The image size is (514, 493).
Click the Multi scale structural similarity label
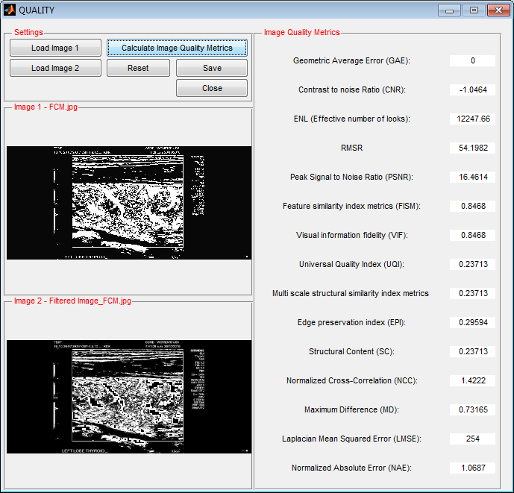pos(351,293)
